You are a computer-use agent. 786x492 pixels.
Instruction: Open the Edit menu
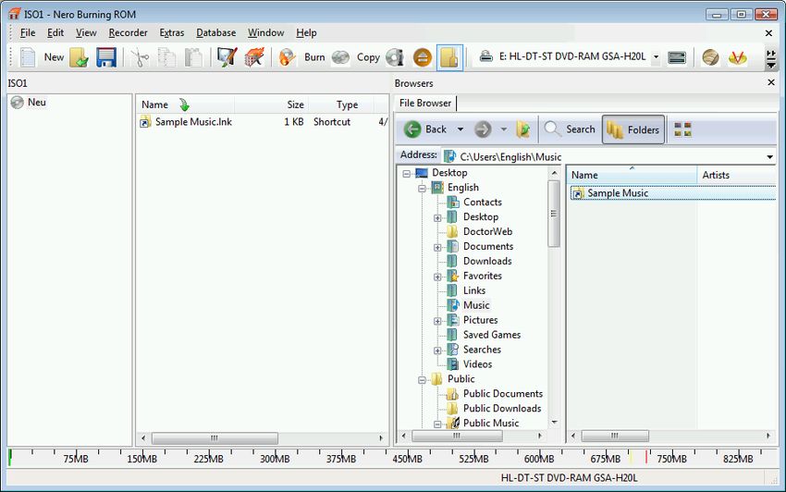click(x=55, y=32)
